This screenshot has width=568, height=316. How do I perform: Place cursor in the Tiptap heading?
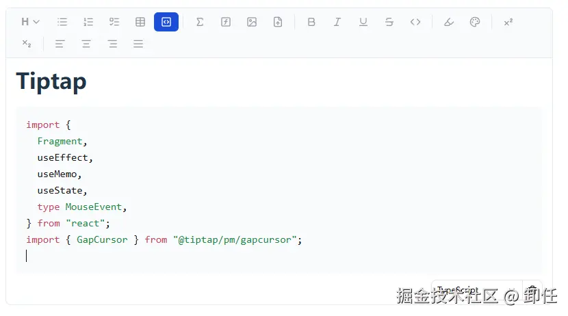point(51,81)
